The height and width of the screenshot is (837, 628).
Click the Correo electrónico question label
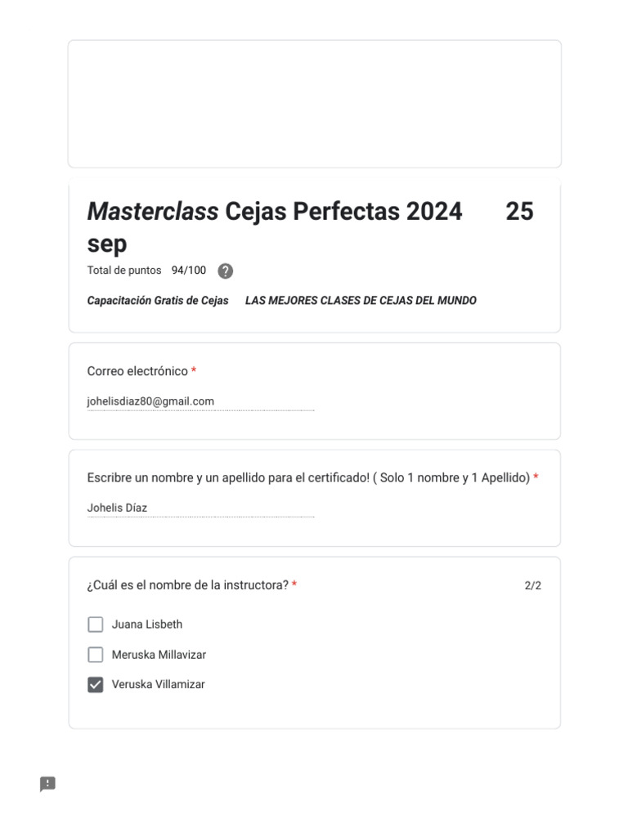(x=137, y=372)
